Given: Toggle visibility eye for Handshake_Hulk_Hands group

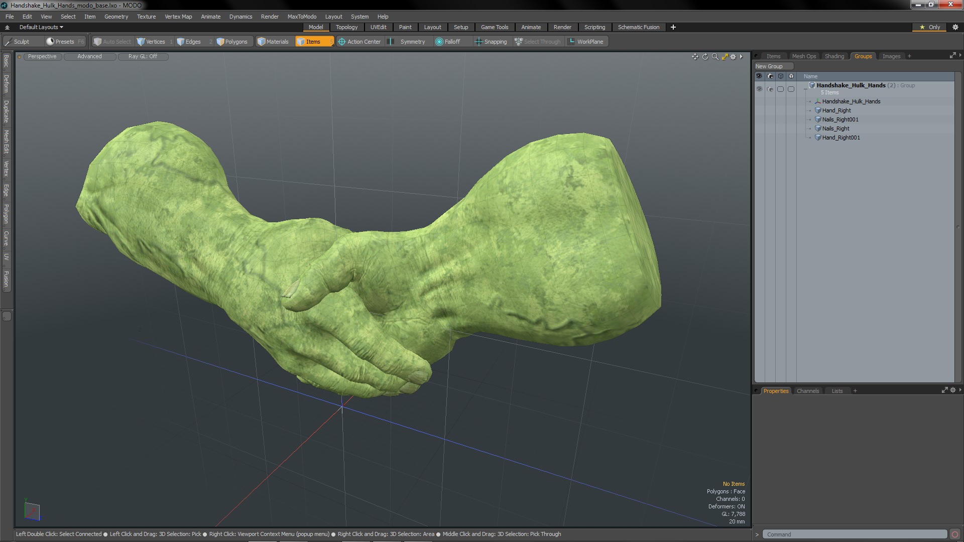Looking at the screenshot, I should (x=759, y=89).
